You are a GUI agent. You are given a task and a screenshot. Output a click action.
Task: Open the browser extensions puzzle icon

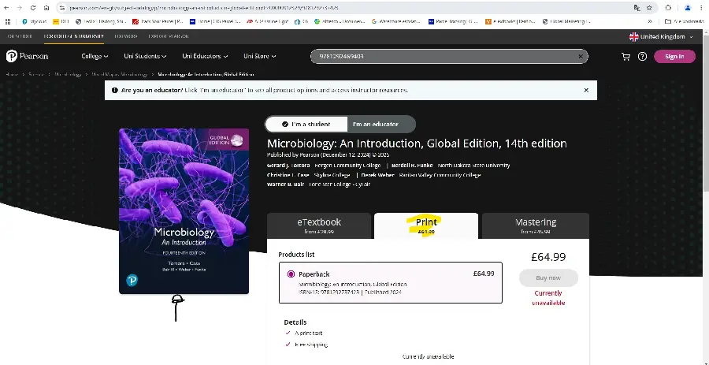tap(668, 8)
